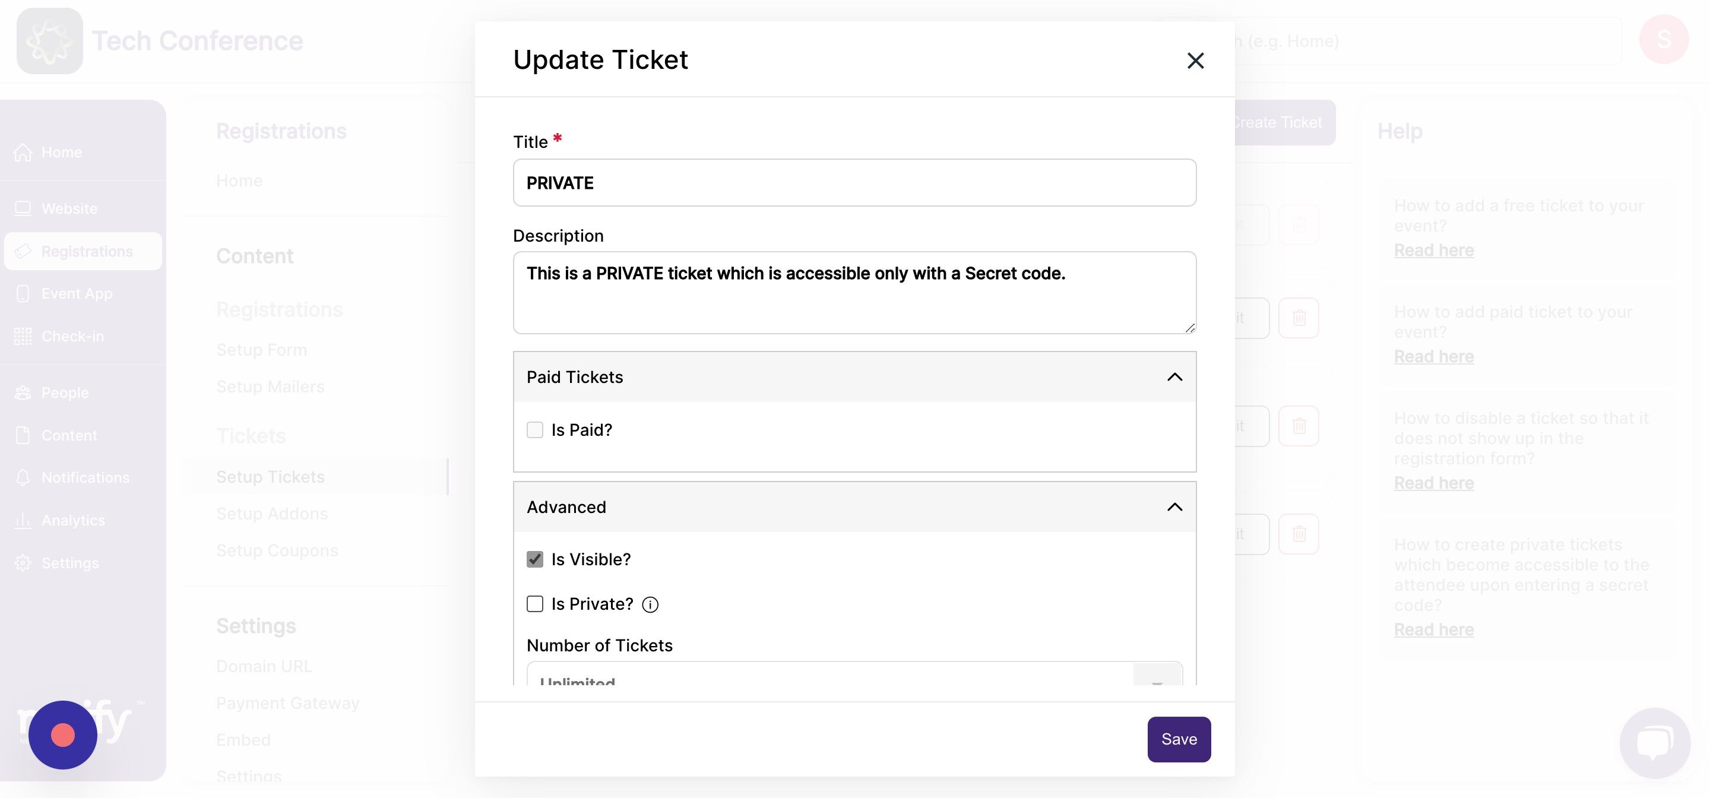Click the Home sidebar icon

(x=23, y=152)
